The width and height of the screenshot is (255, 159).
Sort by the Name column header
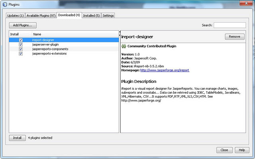pyautogui.click(x=75, y=34)
